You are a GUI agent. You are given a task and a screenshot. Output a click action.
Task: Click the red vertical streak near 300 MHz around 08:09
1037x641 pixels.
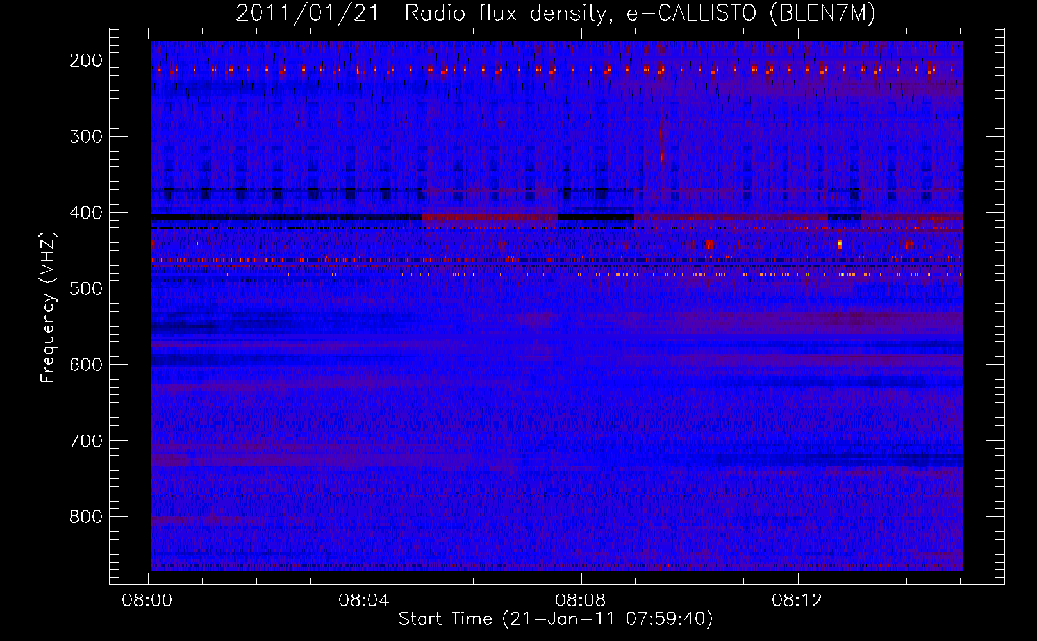tap(661, 144)
